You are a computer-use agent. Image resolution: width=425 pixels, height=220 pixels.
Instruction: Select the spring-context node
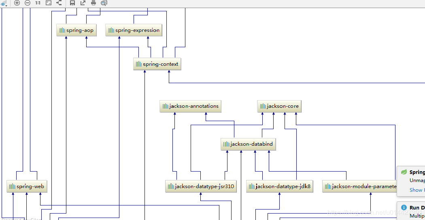(x=157, y=64)
